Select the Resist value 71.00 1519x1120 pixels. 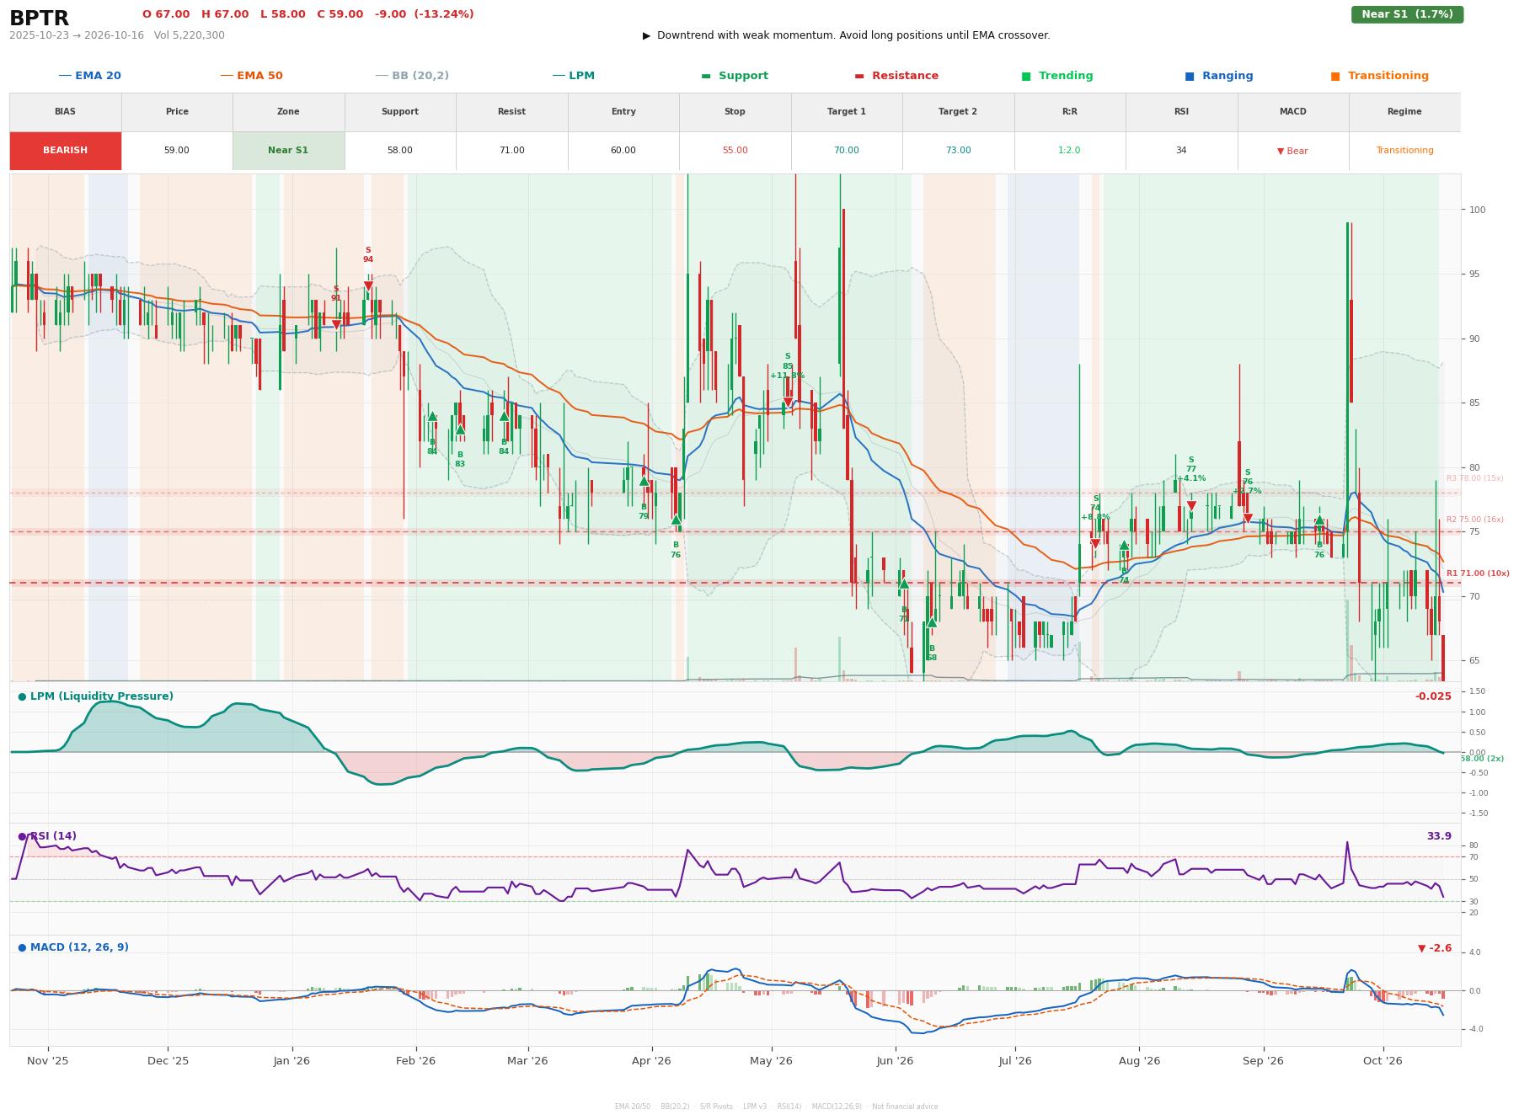pos(511,151)
